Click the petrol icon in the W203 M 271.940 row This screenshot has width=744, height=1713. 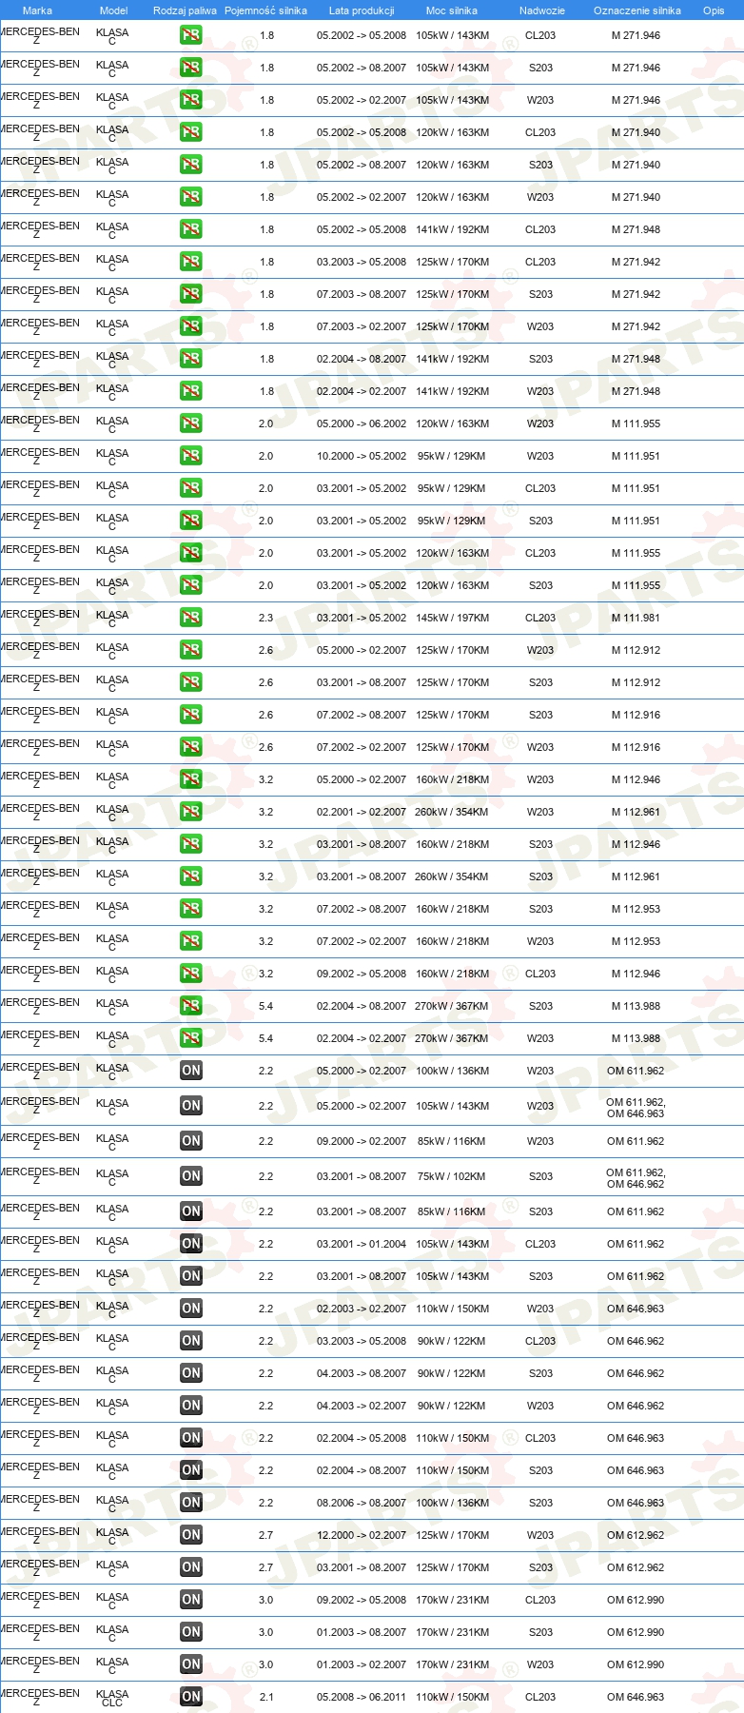click(x=190, y=197)
